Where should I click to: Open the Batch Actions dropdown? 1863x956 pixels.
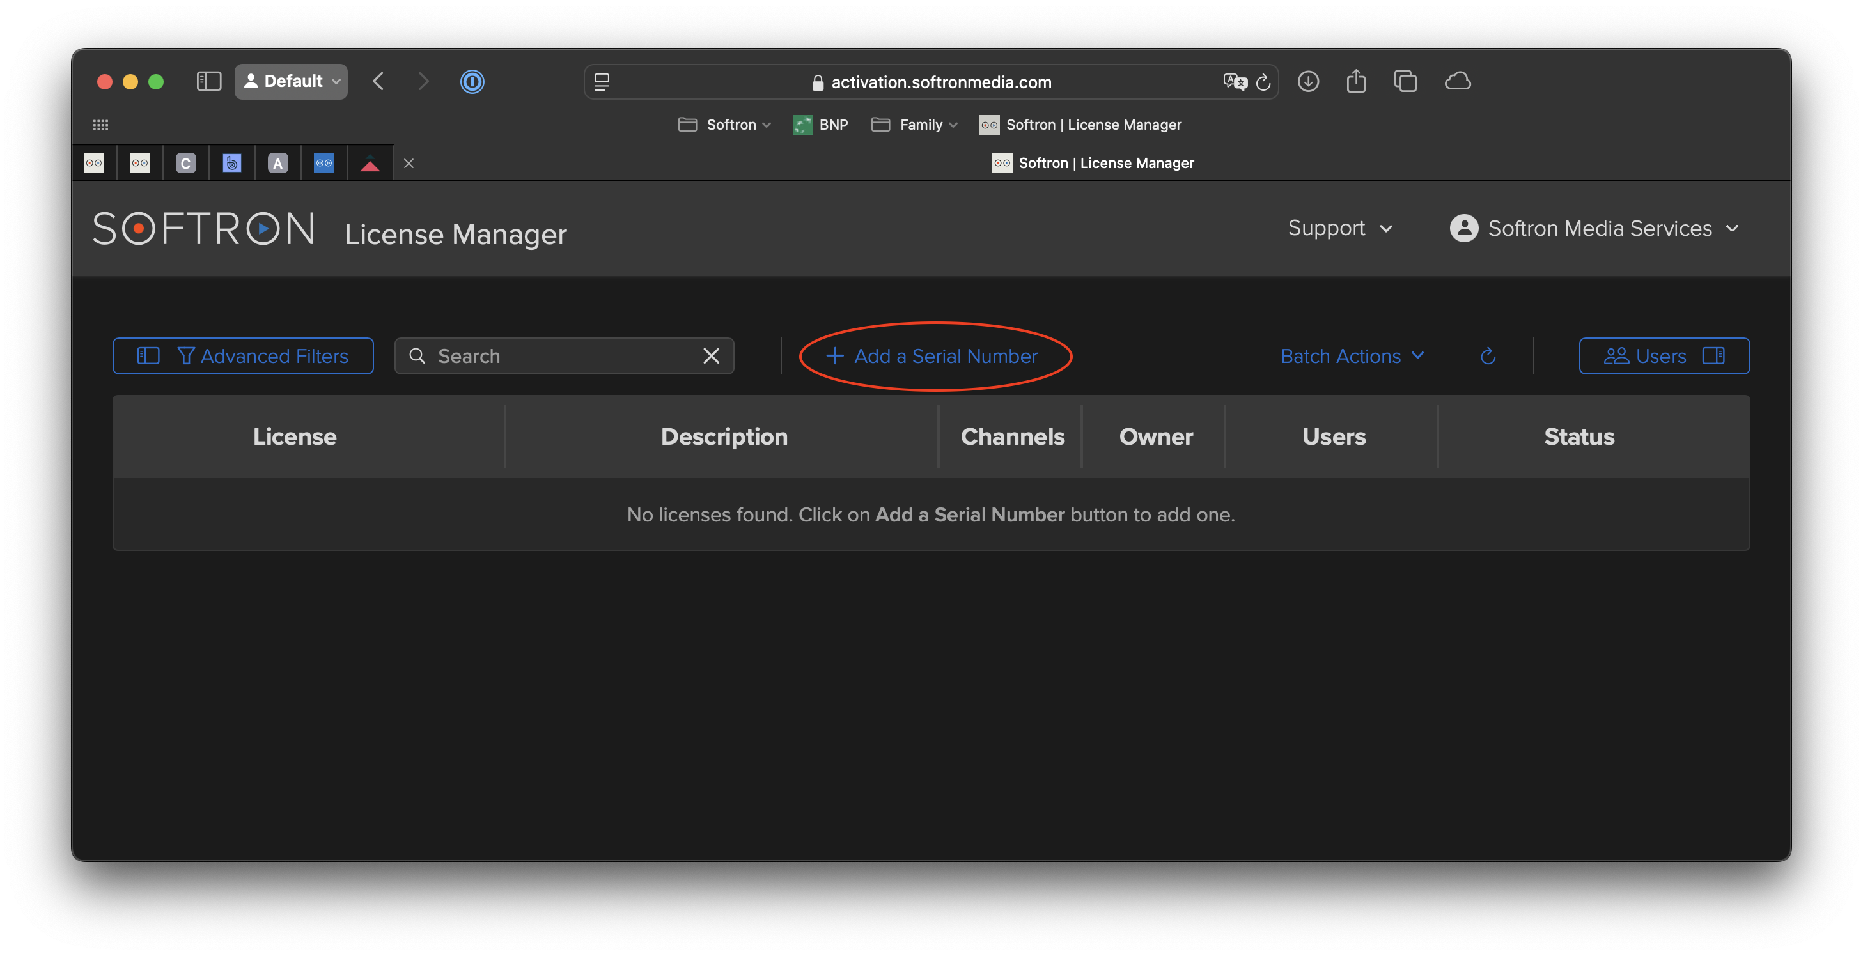[x=1352, y=356]
